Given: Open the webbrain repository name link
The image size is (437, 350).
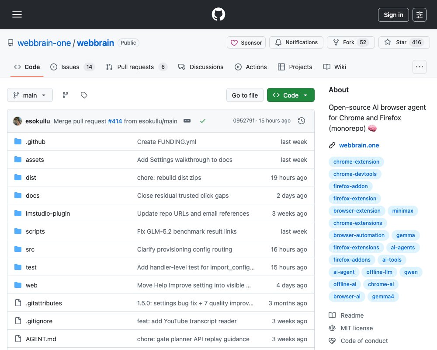Looking at the screenshot, I should (x=95, y=43).
